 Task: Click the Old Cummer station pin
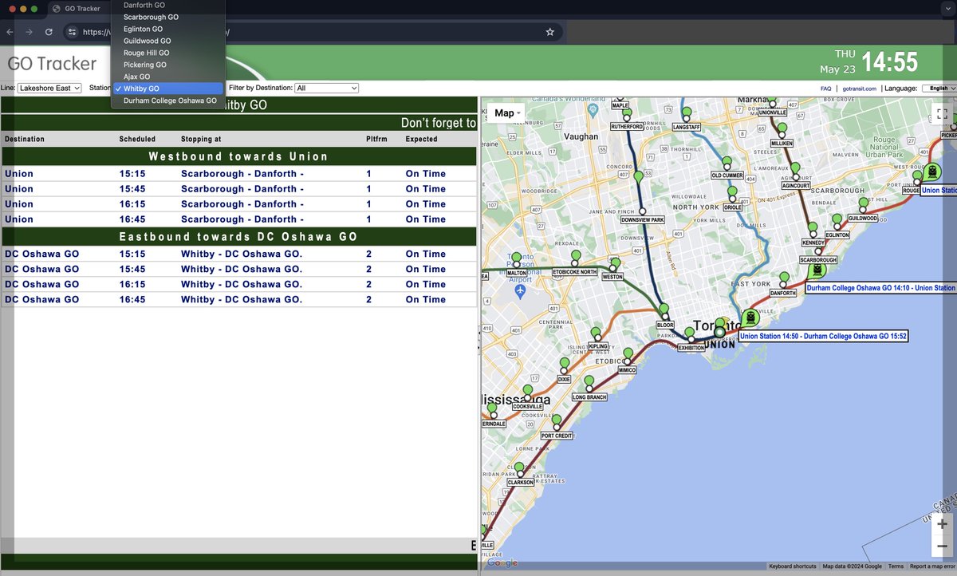[x=727, y=163]
